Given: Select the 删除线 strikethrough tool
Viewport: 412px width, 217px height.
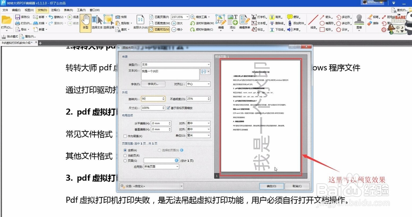Looking at the screenshot, I should [272, 23].
